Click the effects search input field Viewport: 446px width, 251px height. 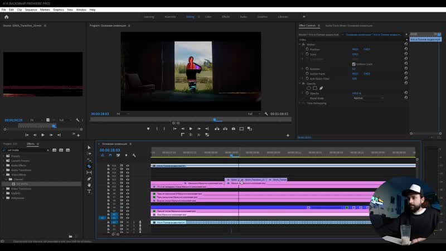tap(26, 150)
